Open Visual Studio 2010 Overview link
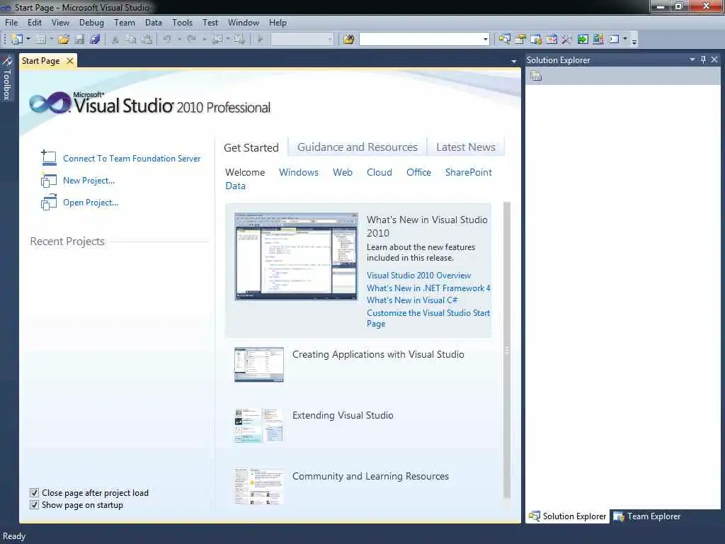Viewport: 725px width, 544px height. coord(418,276)
